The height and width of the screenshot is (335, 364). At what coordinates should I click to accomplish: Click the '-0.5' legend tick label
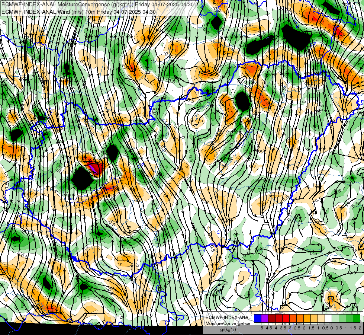coord(325,328)
